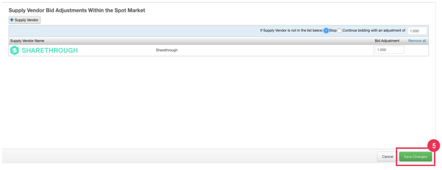The image size is (442, 170).
Task: Click the Sharethrough logo icon
Action: coord(14,50)
